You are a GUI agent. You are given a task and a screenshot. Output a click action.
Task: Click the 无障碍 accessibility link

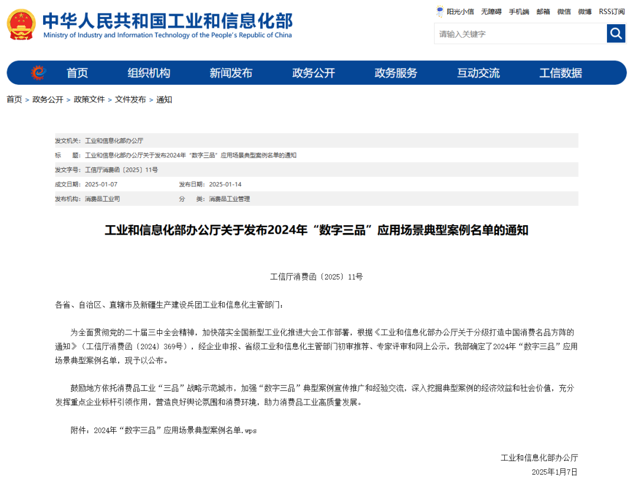click(491, 11)
